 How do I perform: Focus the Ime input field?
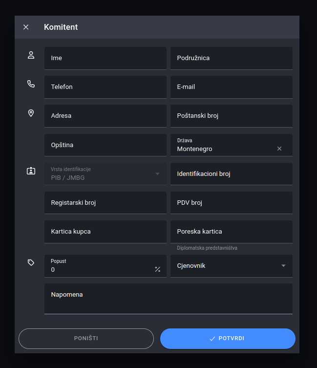[105, 58]
